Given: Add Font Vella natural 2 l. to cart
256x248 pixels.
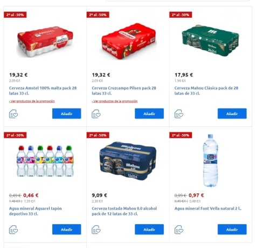Looking at the screenshot, I should [232, 230].
